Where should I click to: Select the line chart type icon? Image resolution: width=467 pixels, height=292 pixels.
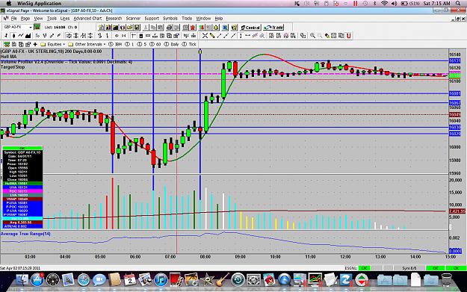[21, 36]
